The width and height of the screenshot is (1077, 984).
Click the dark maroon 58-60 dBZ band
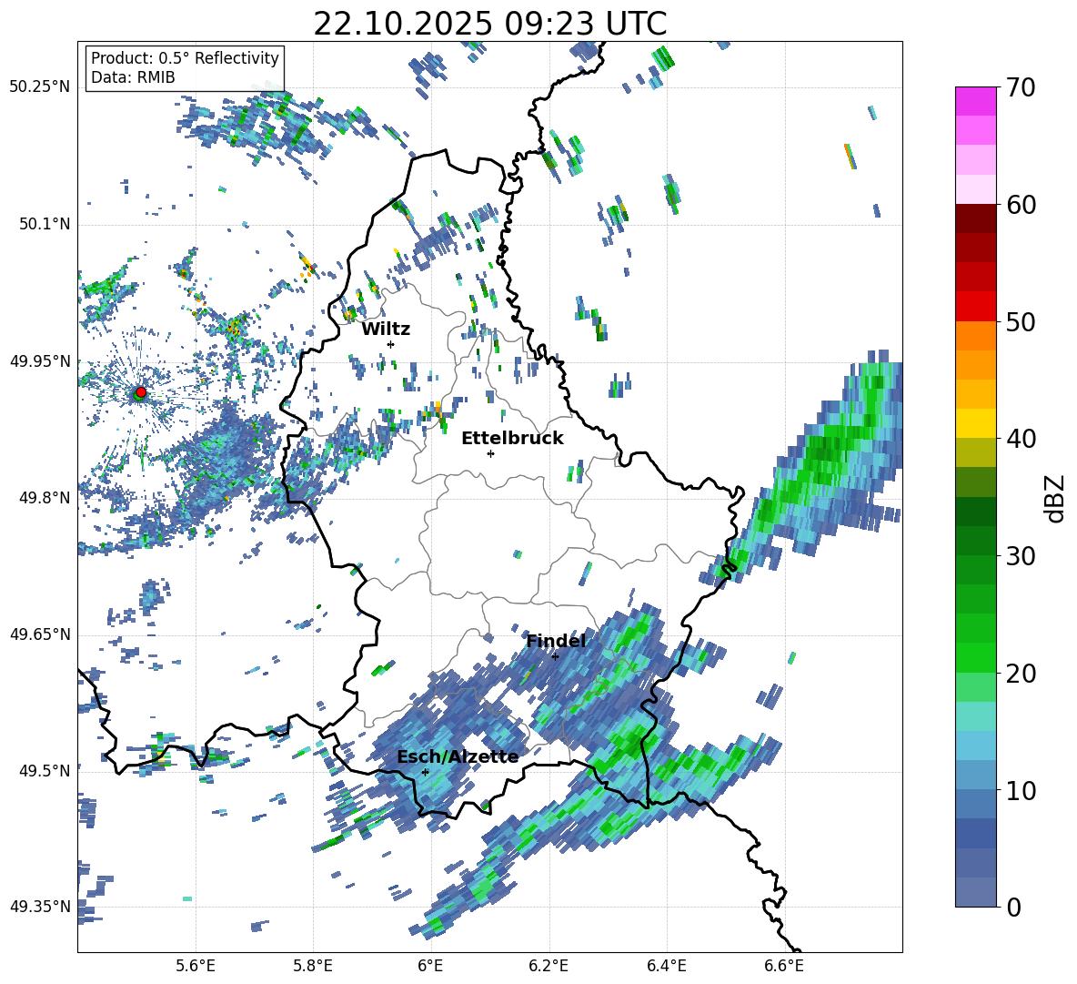coord(975,218)
